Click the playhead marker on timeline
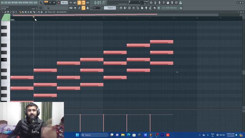The width and height of the screenshot is (245, 138). coord(33,17)
